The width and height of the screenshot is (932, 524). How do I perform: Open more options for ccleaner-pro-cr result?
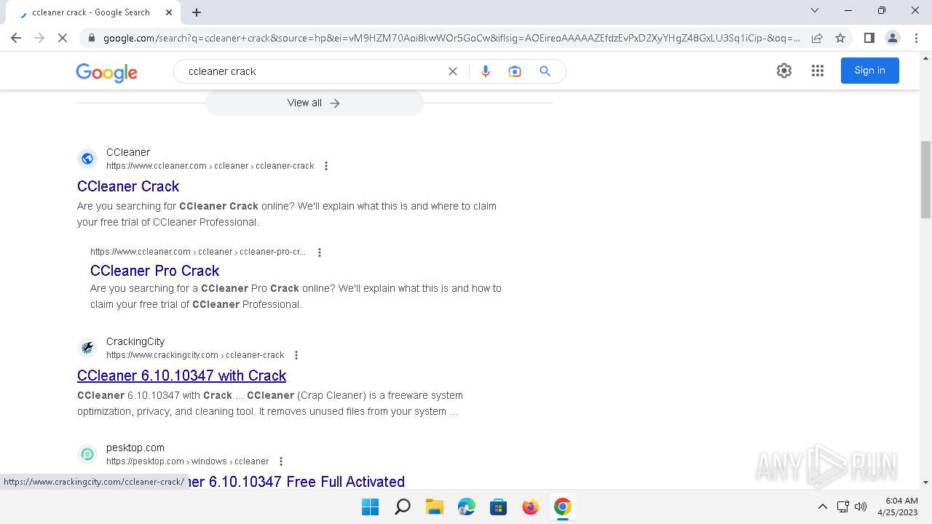320,252
